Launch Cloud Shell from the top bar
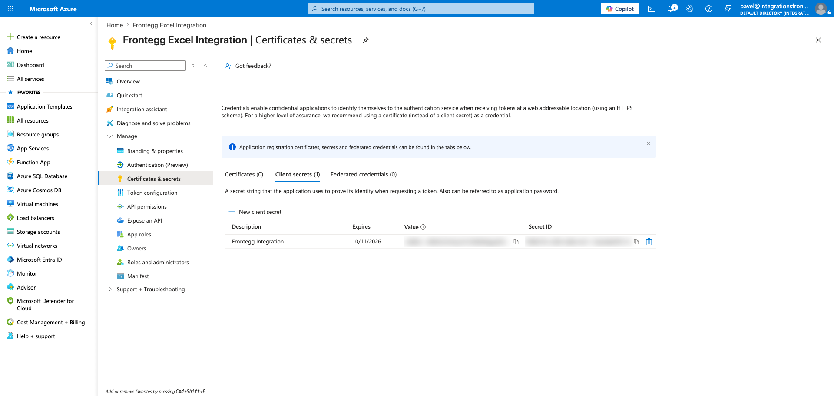 click(x=652, y=9)
